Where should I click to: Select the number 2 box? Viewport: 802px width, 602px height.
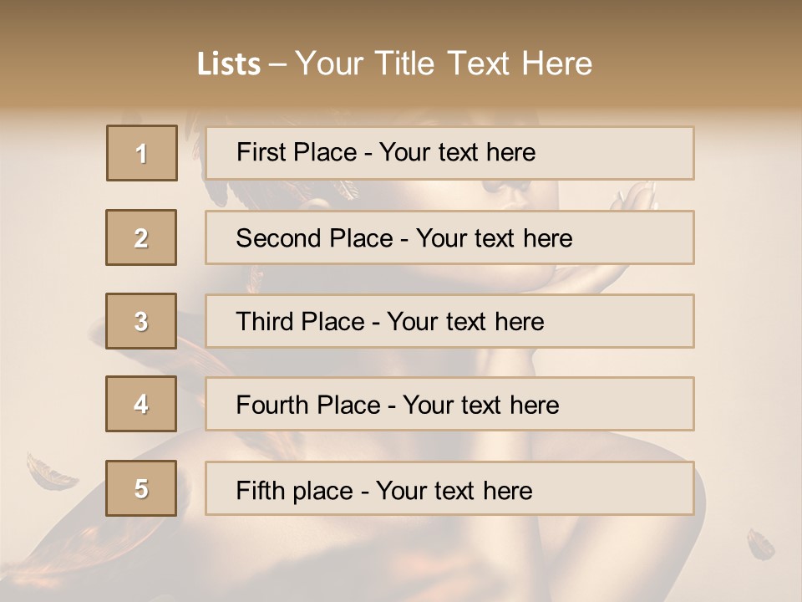[141, 237]
